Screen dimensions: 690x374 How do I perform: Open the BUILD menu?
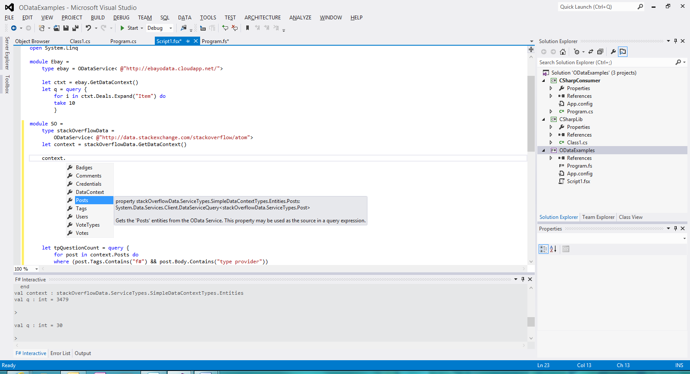point(98,18)
